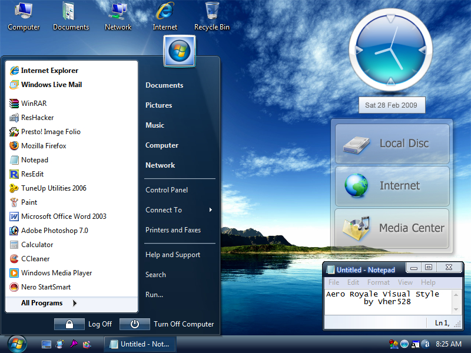Click the pink arrow quick launch icon

74,344
